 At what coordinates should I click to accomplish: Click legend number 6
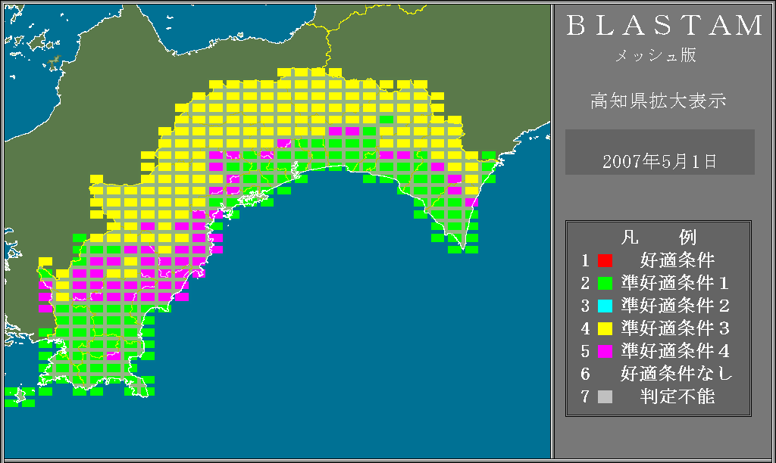tap(586, 374)
